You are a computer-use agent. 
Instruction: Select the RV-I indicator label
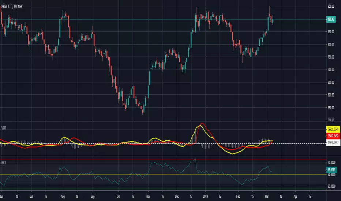point(4,163)
